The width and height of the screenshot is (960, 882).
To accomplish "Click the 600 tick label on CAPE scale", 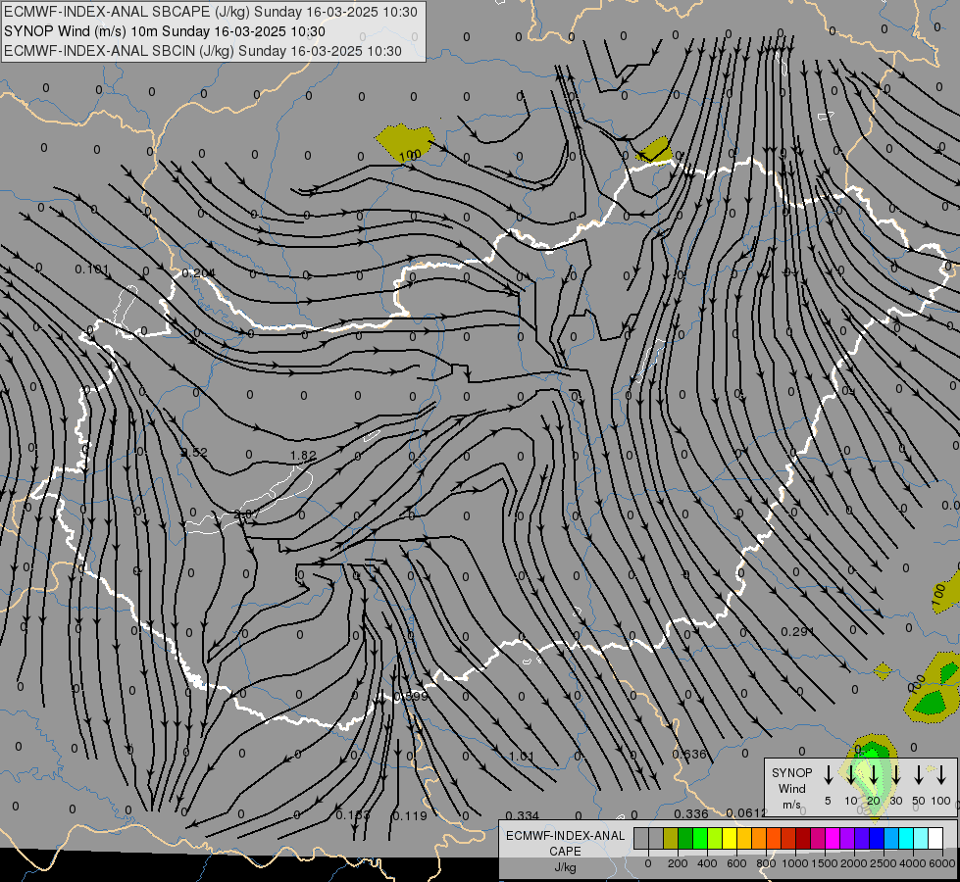I will (x=736, y=863).
